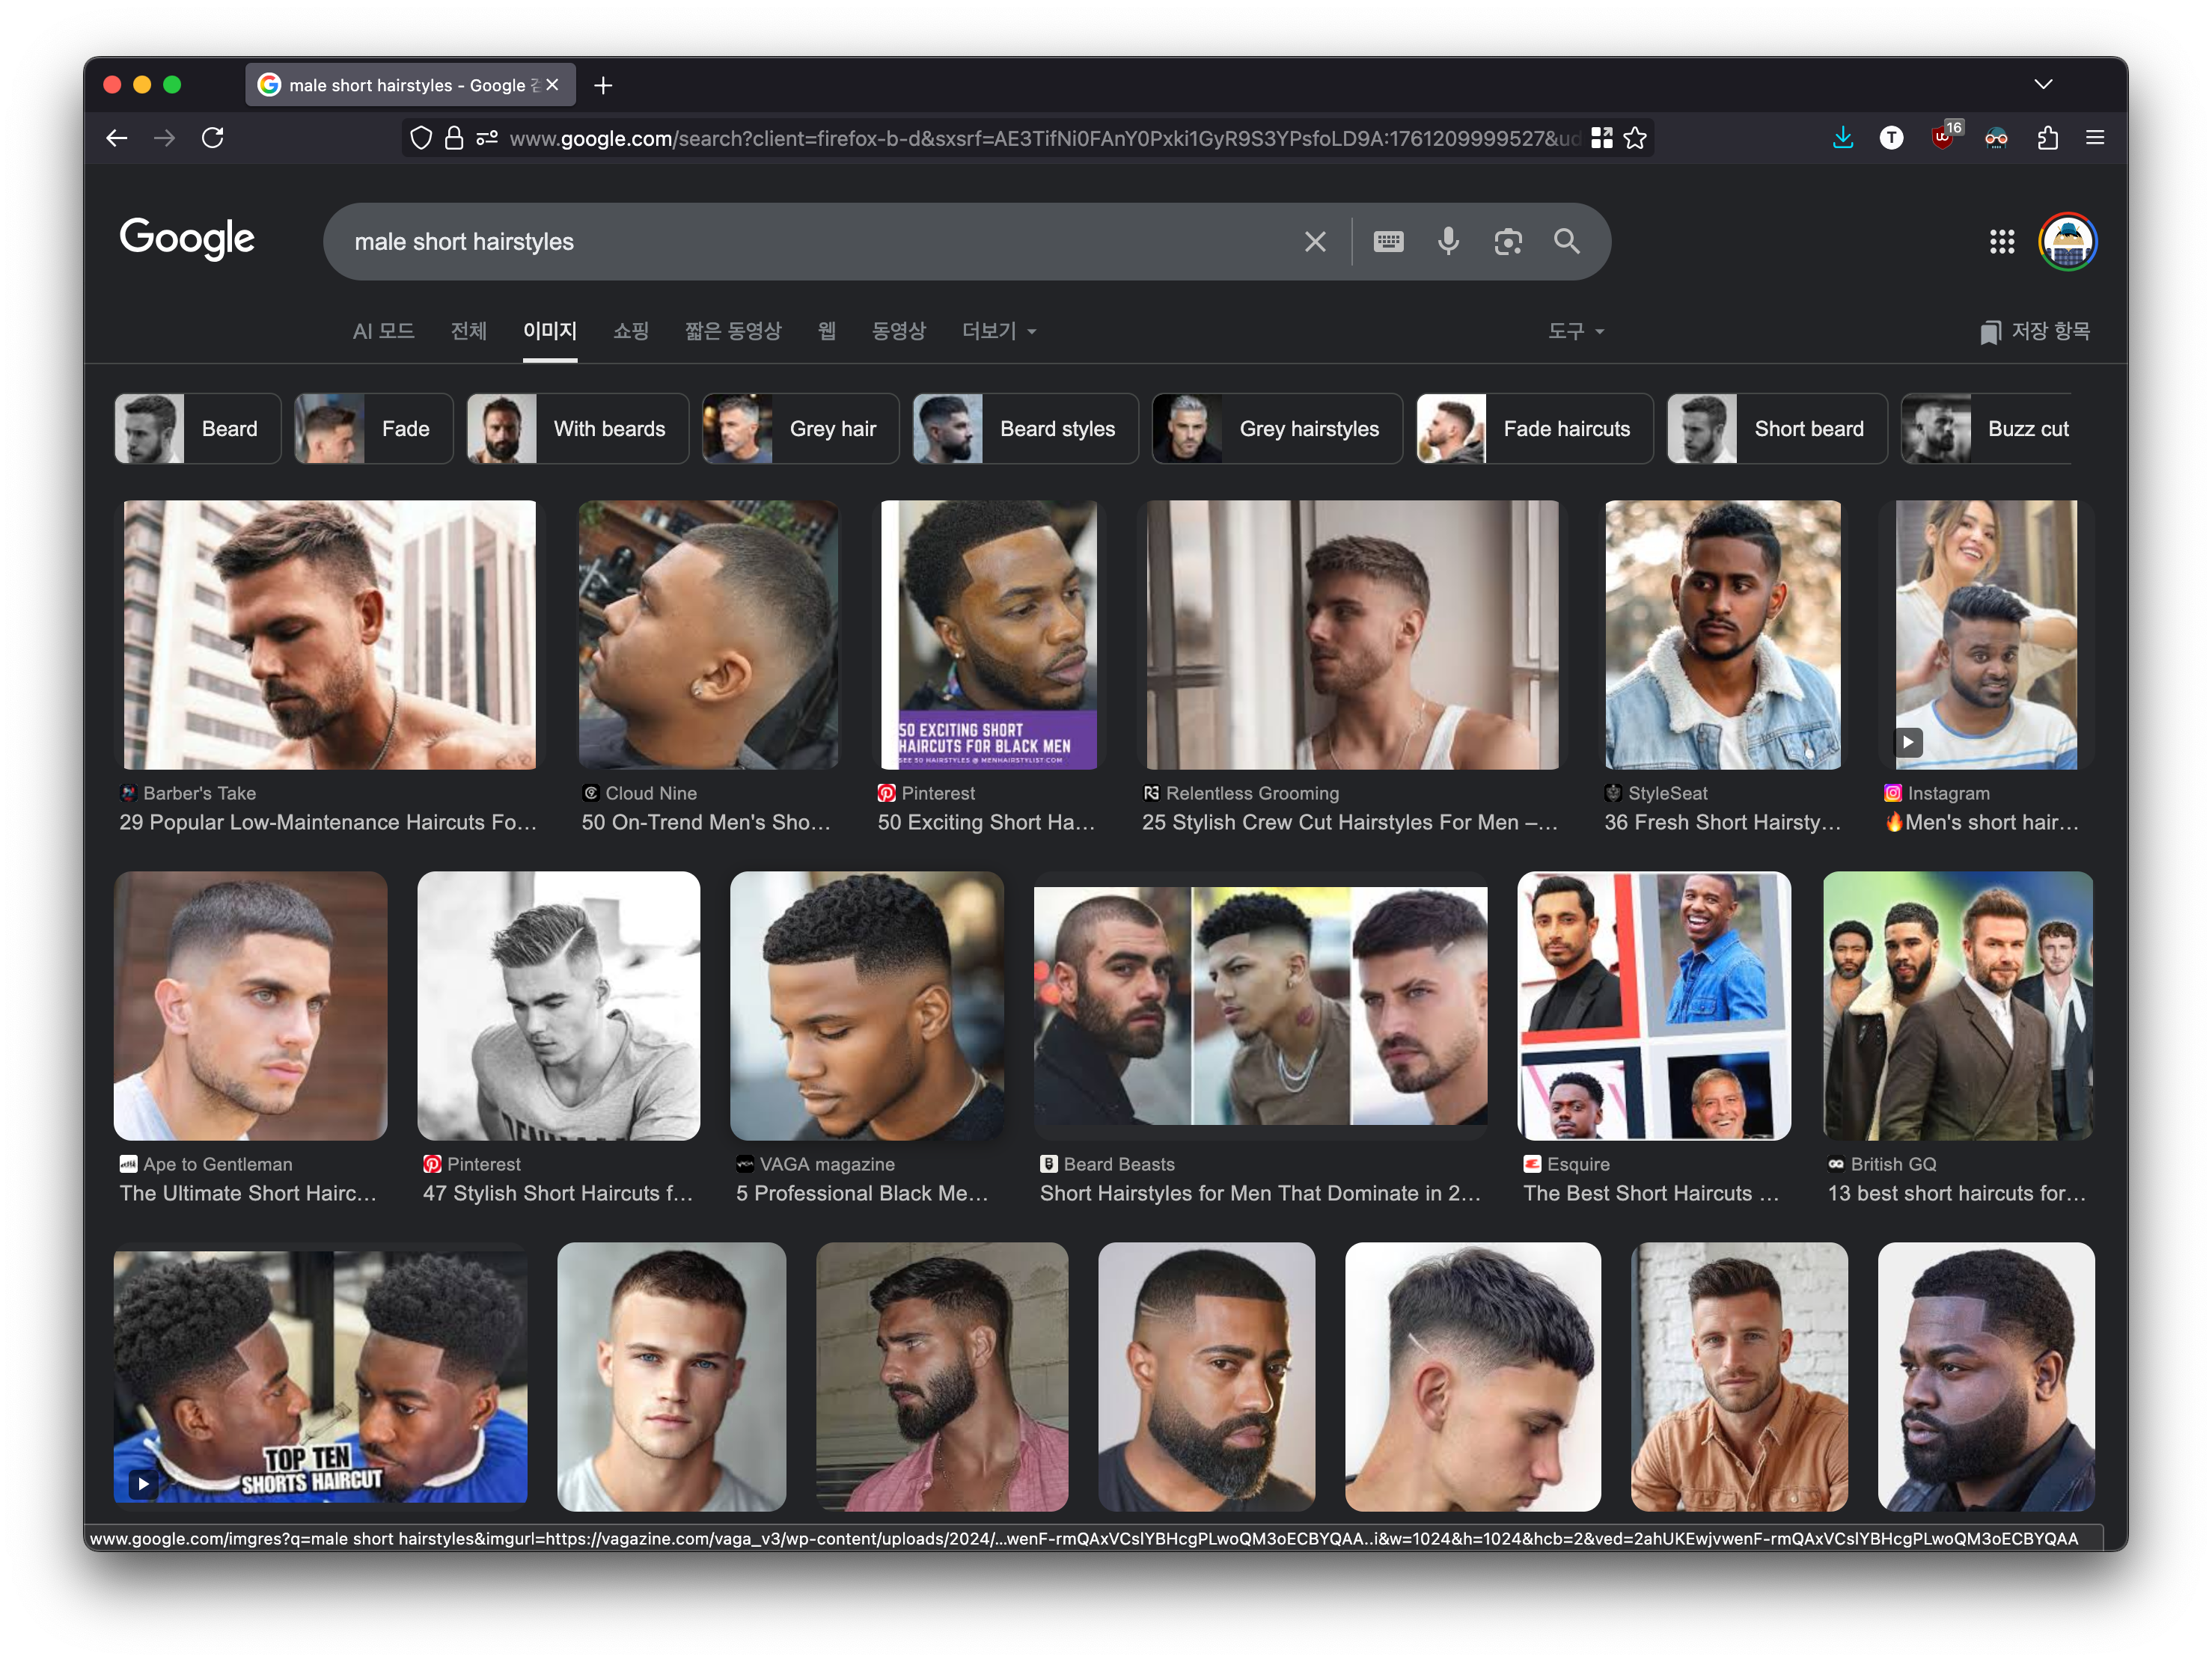Viewport: 2212px width, 1662px height.
Task: Click the voice search microphone icon
Action: pyautogui.click(x=1448, y=241)
